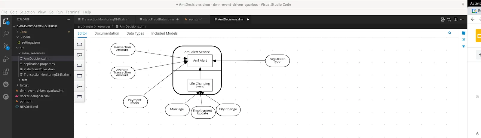This screenshot has height=138, width=481.
Task: Open the File menu
Action: coord(4,12)
